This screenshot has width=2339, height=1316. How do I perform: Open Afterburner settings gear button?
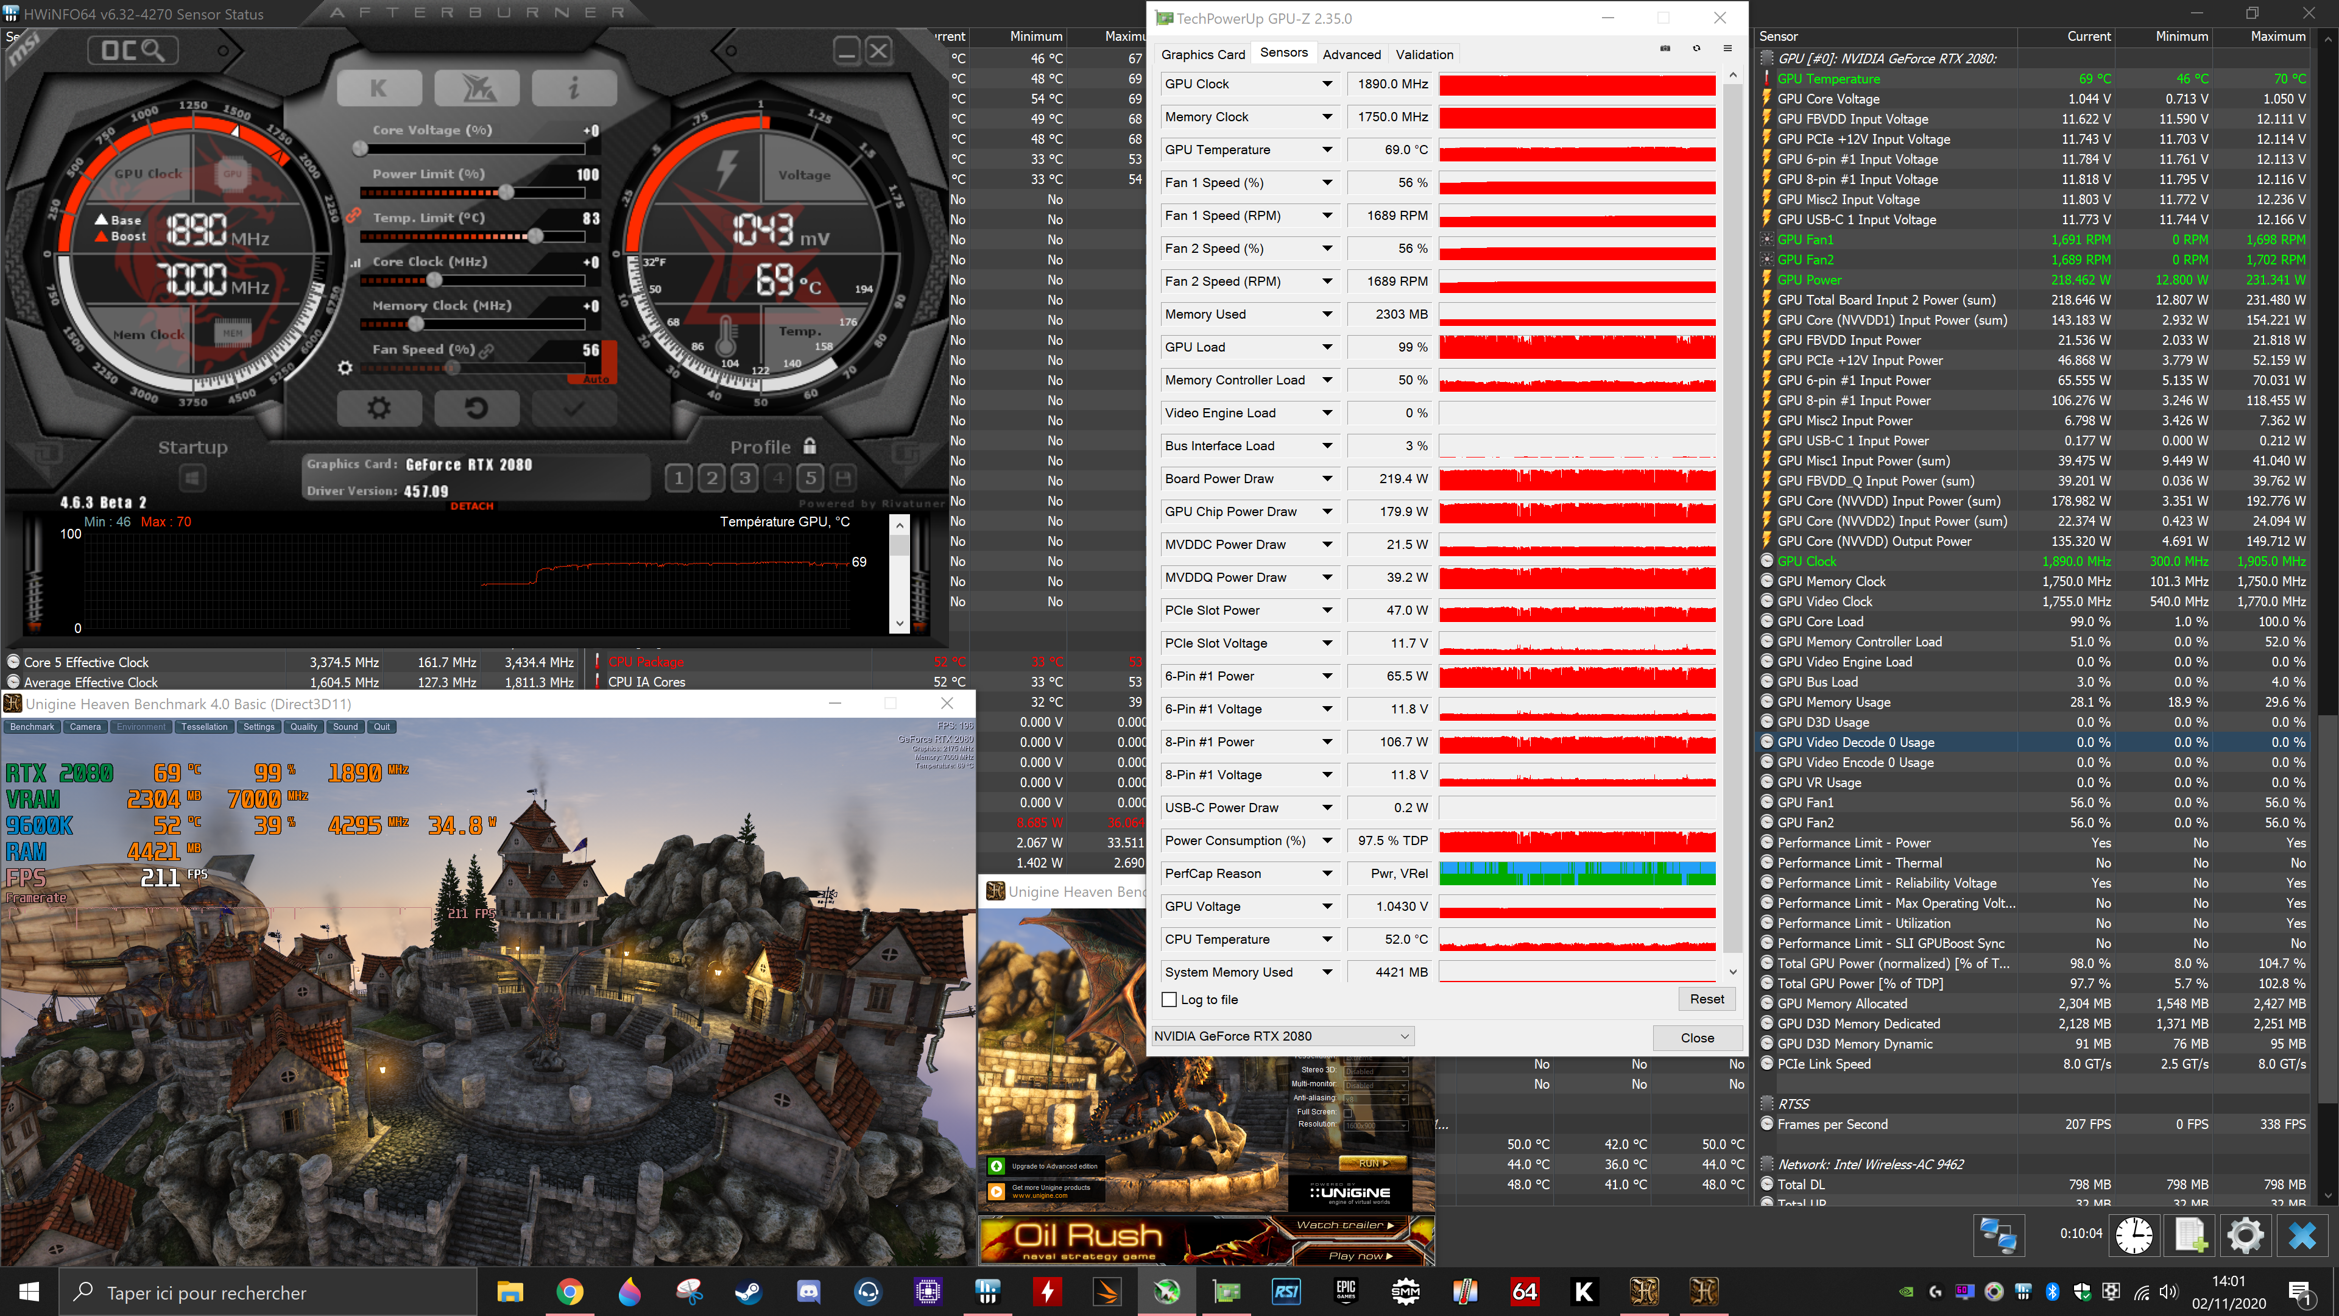(379, 408)
